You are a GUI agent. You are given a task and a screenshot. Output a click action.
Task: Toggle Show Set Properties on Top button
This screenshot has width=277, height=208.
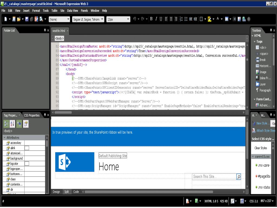pos(19,124)
